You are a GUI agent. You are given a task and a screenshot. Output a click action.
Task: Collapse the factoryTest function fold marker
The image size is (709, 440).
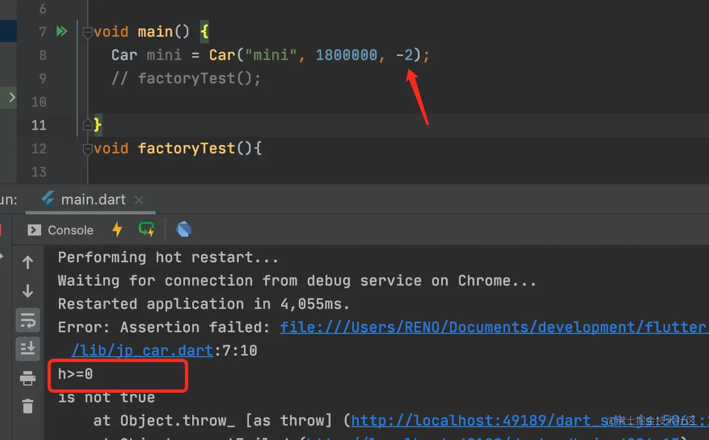point(87,149)
